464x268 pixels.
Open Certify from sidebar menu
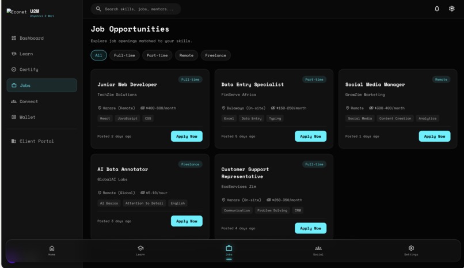41,69
